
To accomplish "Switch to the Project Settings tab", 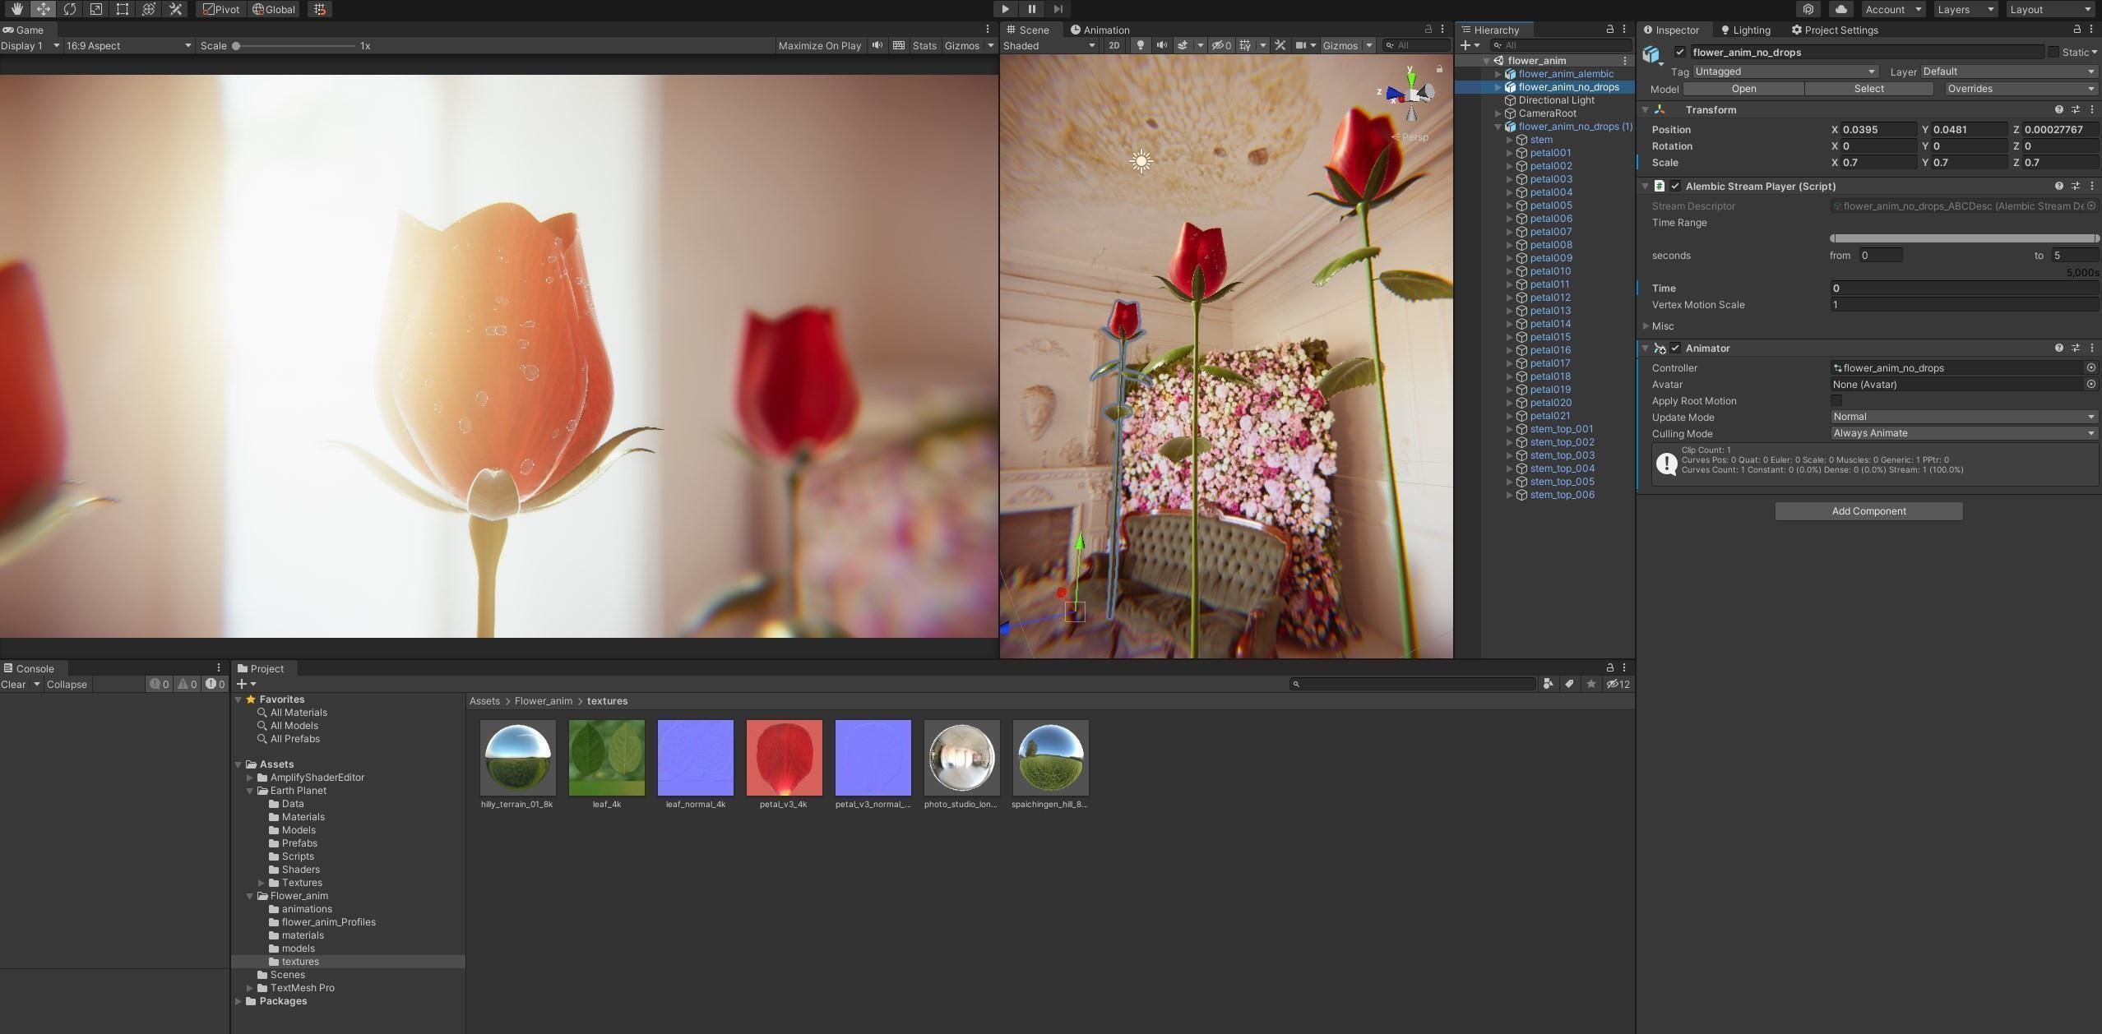I will [x=1835, y=30].
